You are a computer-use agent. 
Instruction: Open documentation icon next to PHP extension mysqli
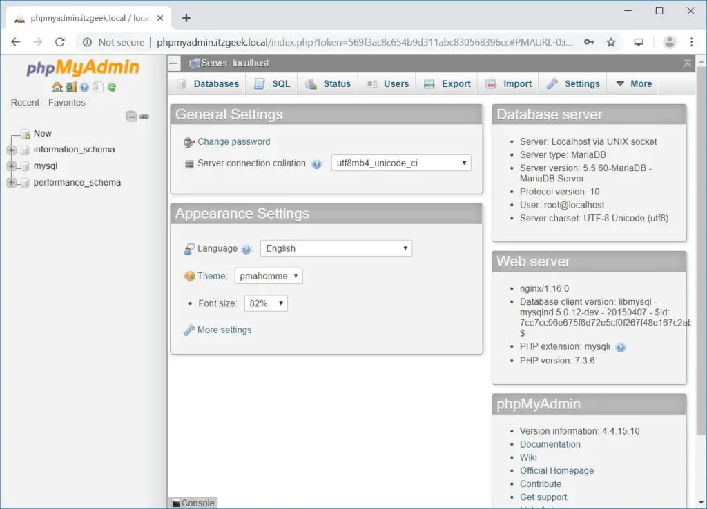pos(621,347)
